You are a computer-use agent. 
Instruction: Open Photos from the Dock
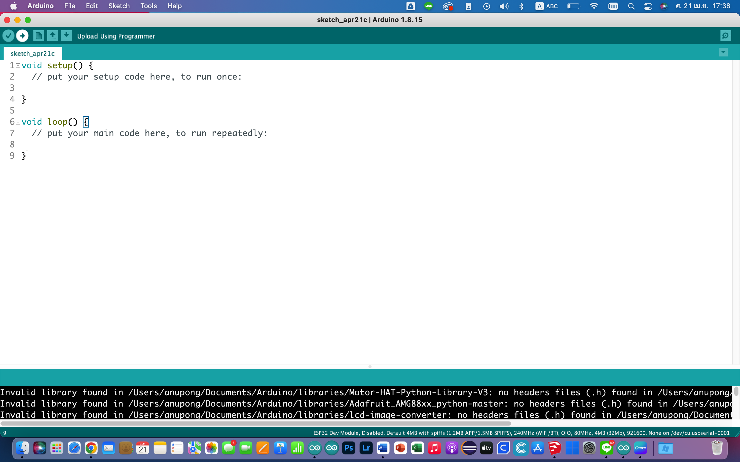[x=211, y=448]
